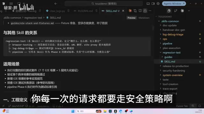Expand the security-hardening folder
Screen dimensions: 204x114
point(174,71)
